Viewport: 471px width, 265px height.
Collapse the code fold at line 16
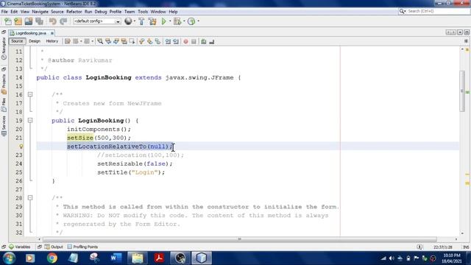(x=30, y=94)
